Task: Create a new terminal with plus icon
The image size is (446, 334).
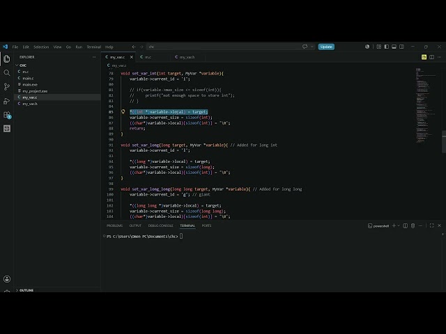Action: pos(394,225)
